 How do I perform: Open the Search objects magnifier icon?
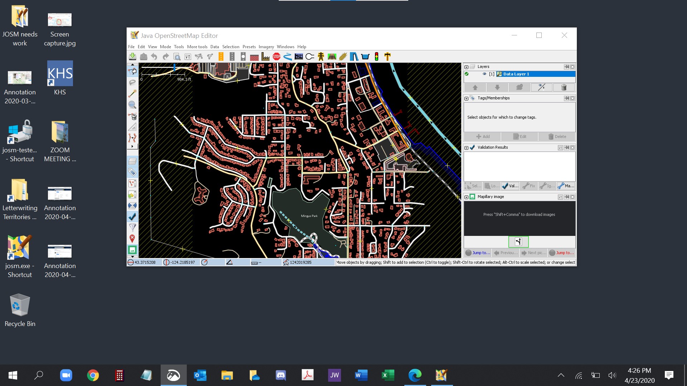point(177,56)
